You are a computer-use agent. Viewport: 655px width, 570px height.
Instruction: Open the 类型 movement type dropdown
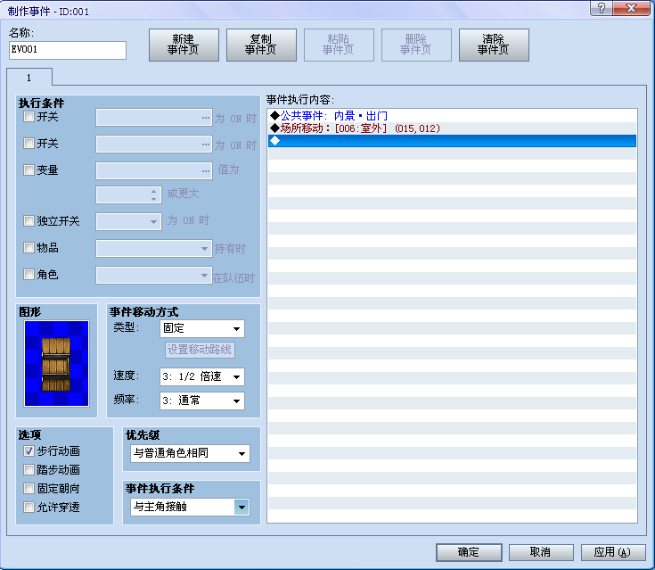(201, 329)
